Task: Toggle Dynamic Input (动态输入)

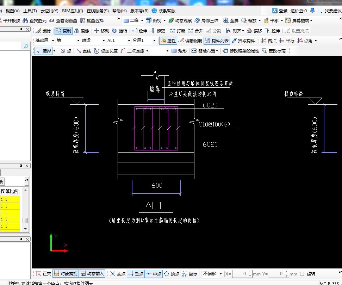Action: click(x=92, y=274)
